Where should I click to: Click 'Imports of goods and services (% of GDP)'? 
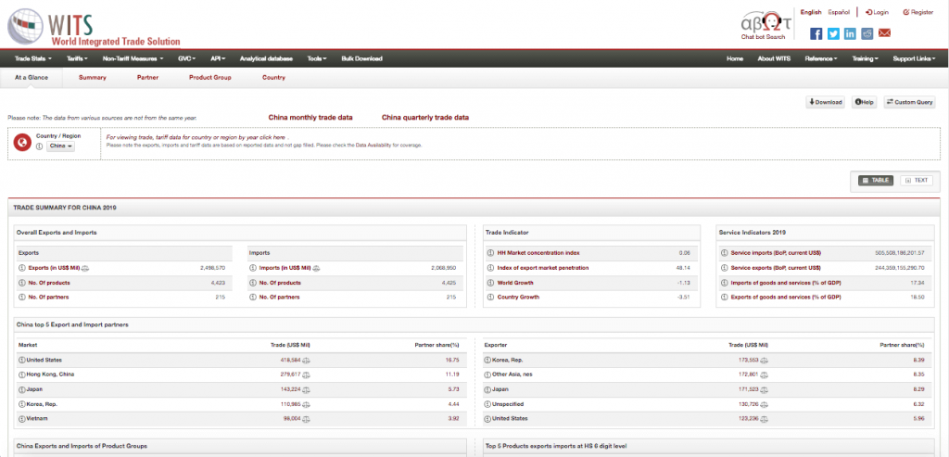point(786,283)
